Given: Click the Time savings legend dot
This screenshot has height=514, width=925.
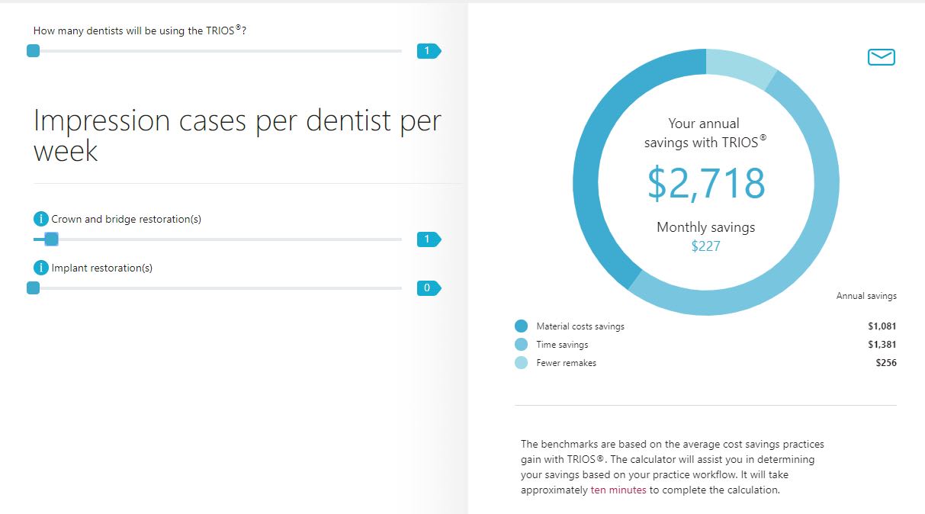Looking at the screenshot, I should [522, 345].
